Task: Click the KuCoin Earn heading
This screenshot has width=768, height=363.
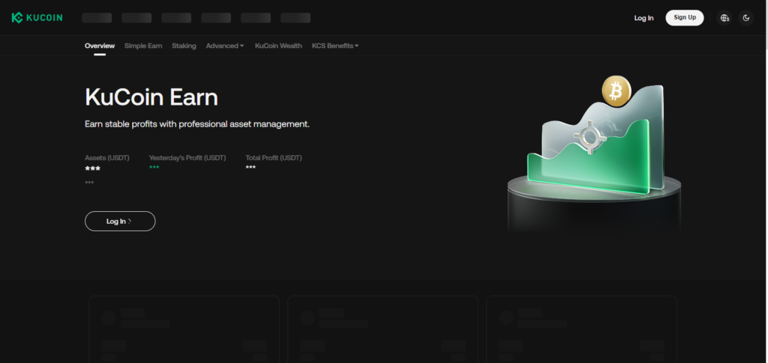Action: click(x=151, y=97)
